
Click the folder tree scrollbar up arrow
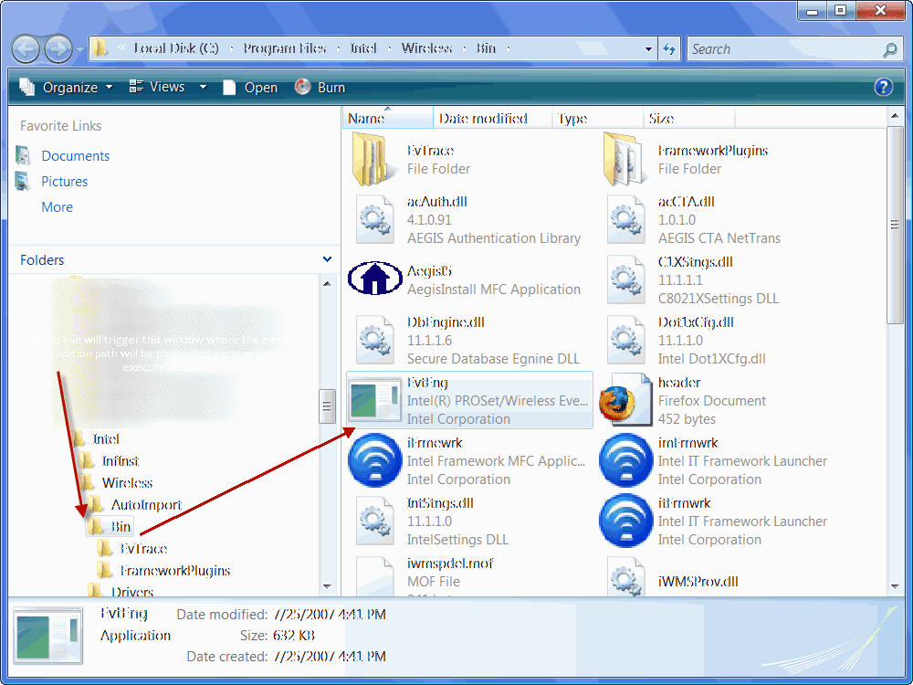[327, 284]
